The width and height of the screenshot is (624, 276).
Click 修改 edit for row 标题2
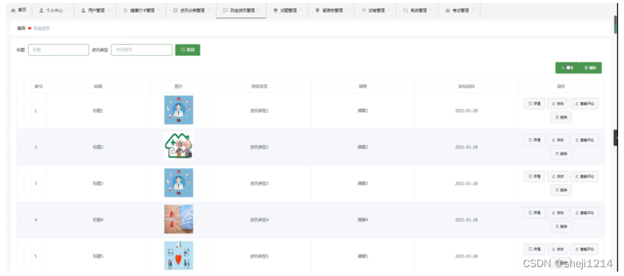coord(558,140)
